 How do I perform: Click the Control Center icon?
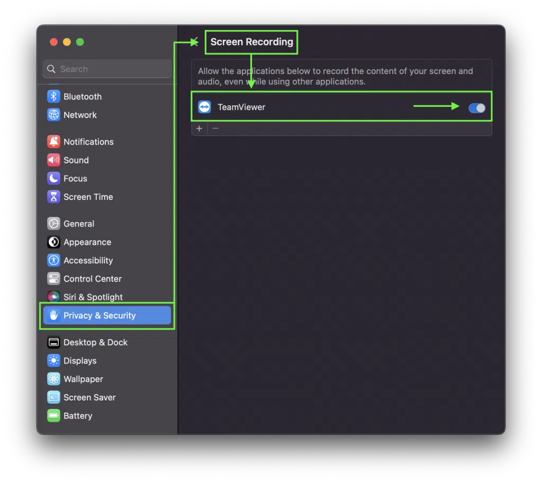[x=53, y=278]
